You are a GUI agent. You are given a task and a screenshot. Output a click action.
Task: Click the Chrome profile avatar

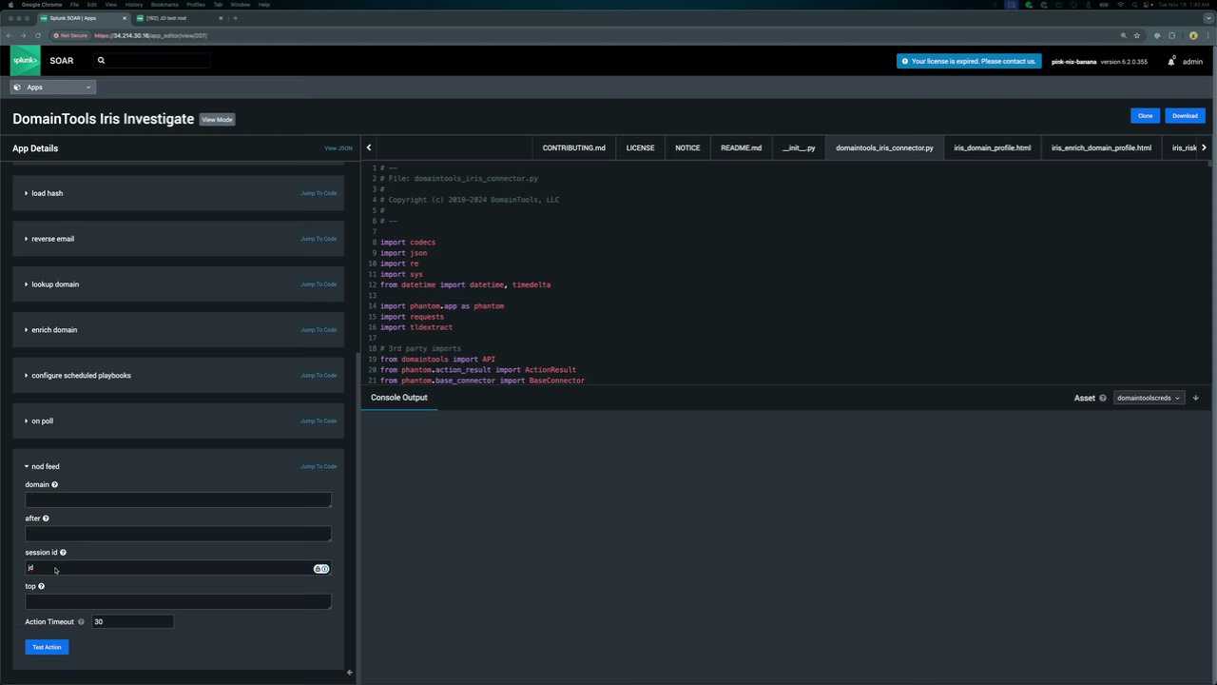coord(1193,35)
